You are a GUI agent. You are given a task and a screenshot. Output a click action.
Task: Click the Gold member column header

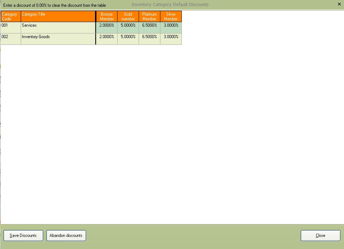(128, 16)
